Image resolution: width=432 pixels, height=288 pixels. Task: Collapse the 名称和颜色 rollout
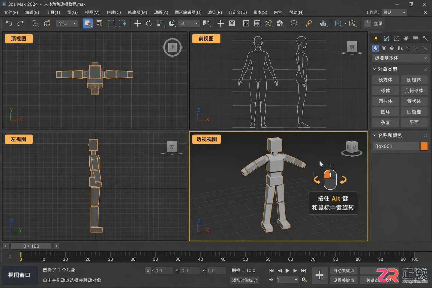click(374, 136)
